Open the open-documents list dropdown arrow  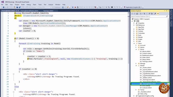pos(129,11)
